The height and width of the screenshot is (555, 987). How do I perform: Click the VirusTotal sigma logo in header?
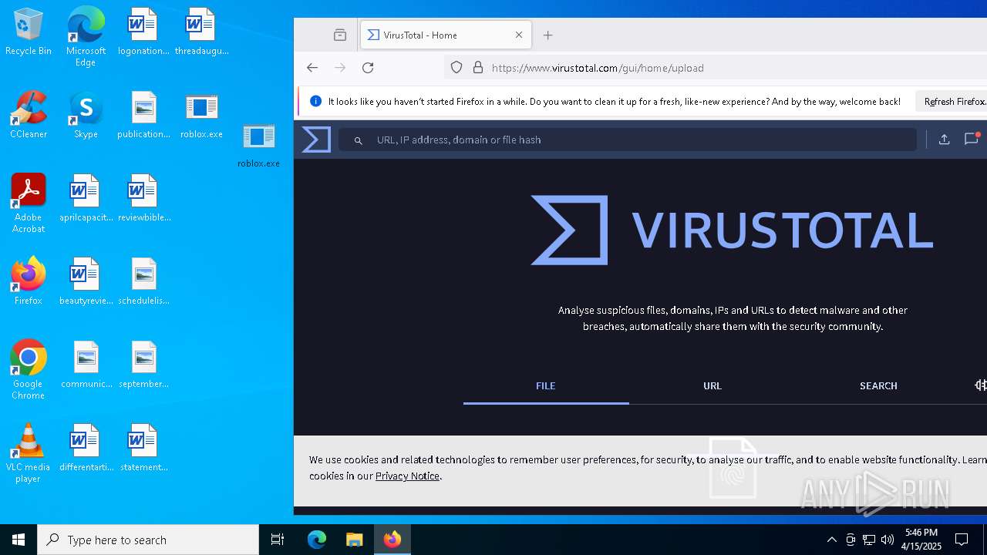[x=316, y=140]
